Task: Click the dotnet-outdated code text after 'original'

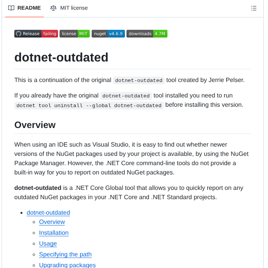Action: point(139,80)
